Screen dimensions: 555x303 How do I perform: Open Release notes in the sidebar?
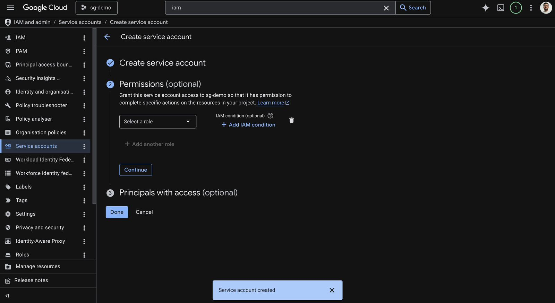pos(48,280)
